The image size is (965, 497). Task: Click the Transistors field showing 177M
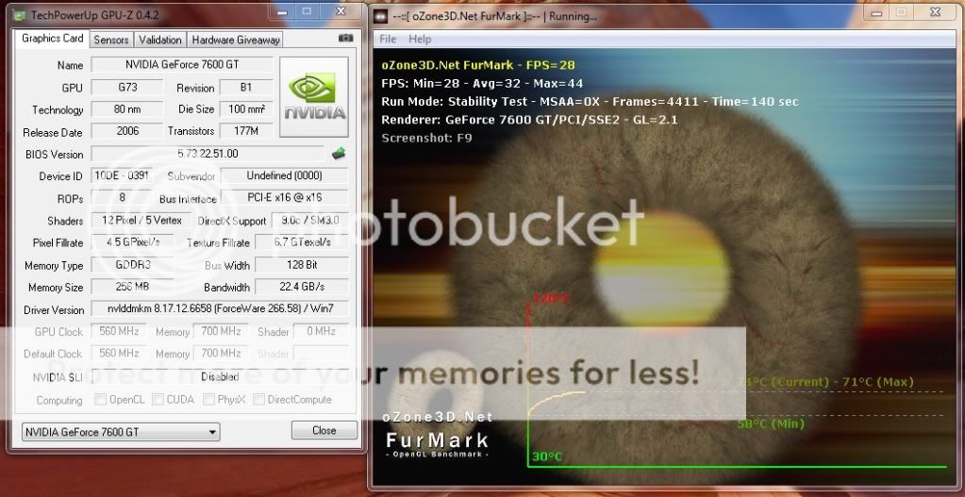pyautogui.click(x=246, y=131)
